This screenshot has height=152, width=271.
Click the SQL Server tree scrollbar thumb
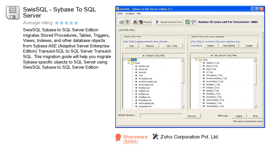coord(255,73)
